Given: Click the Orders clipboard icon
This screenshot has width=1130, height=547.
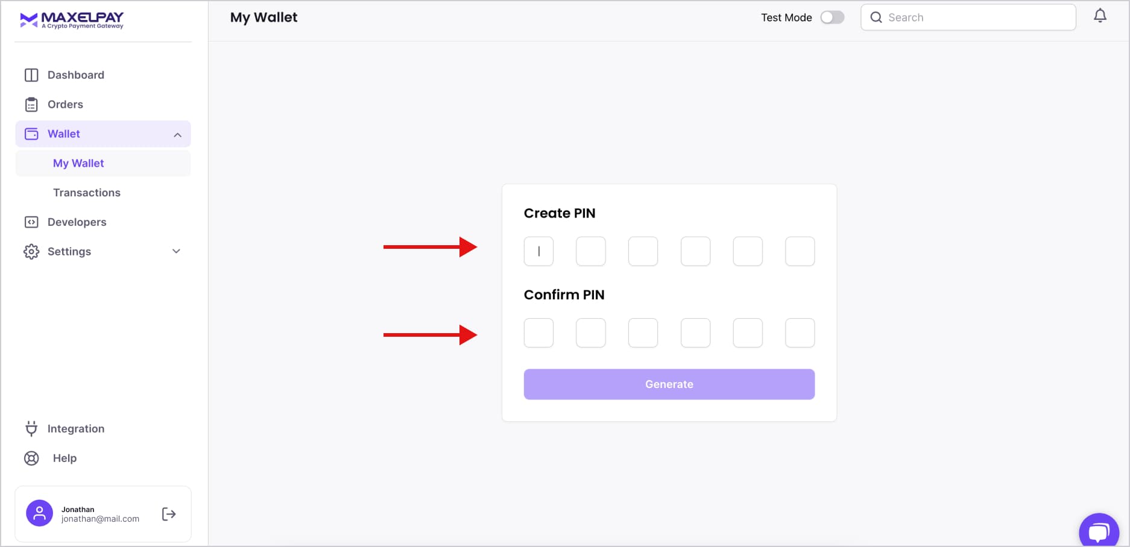Looking at the screenshot, I should [31, 105].
